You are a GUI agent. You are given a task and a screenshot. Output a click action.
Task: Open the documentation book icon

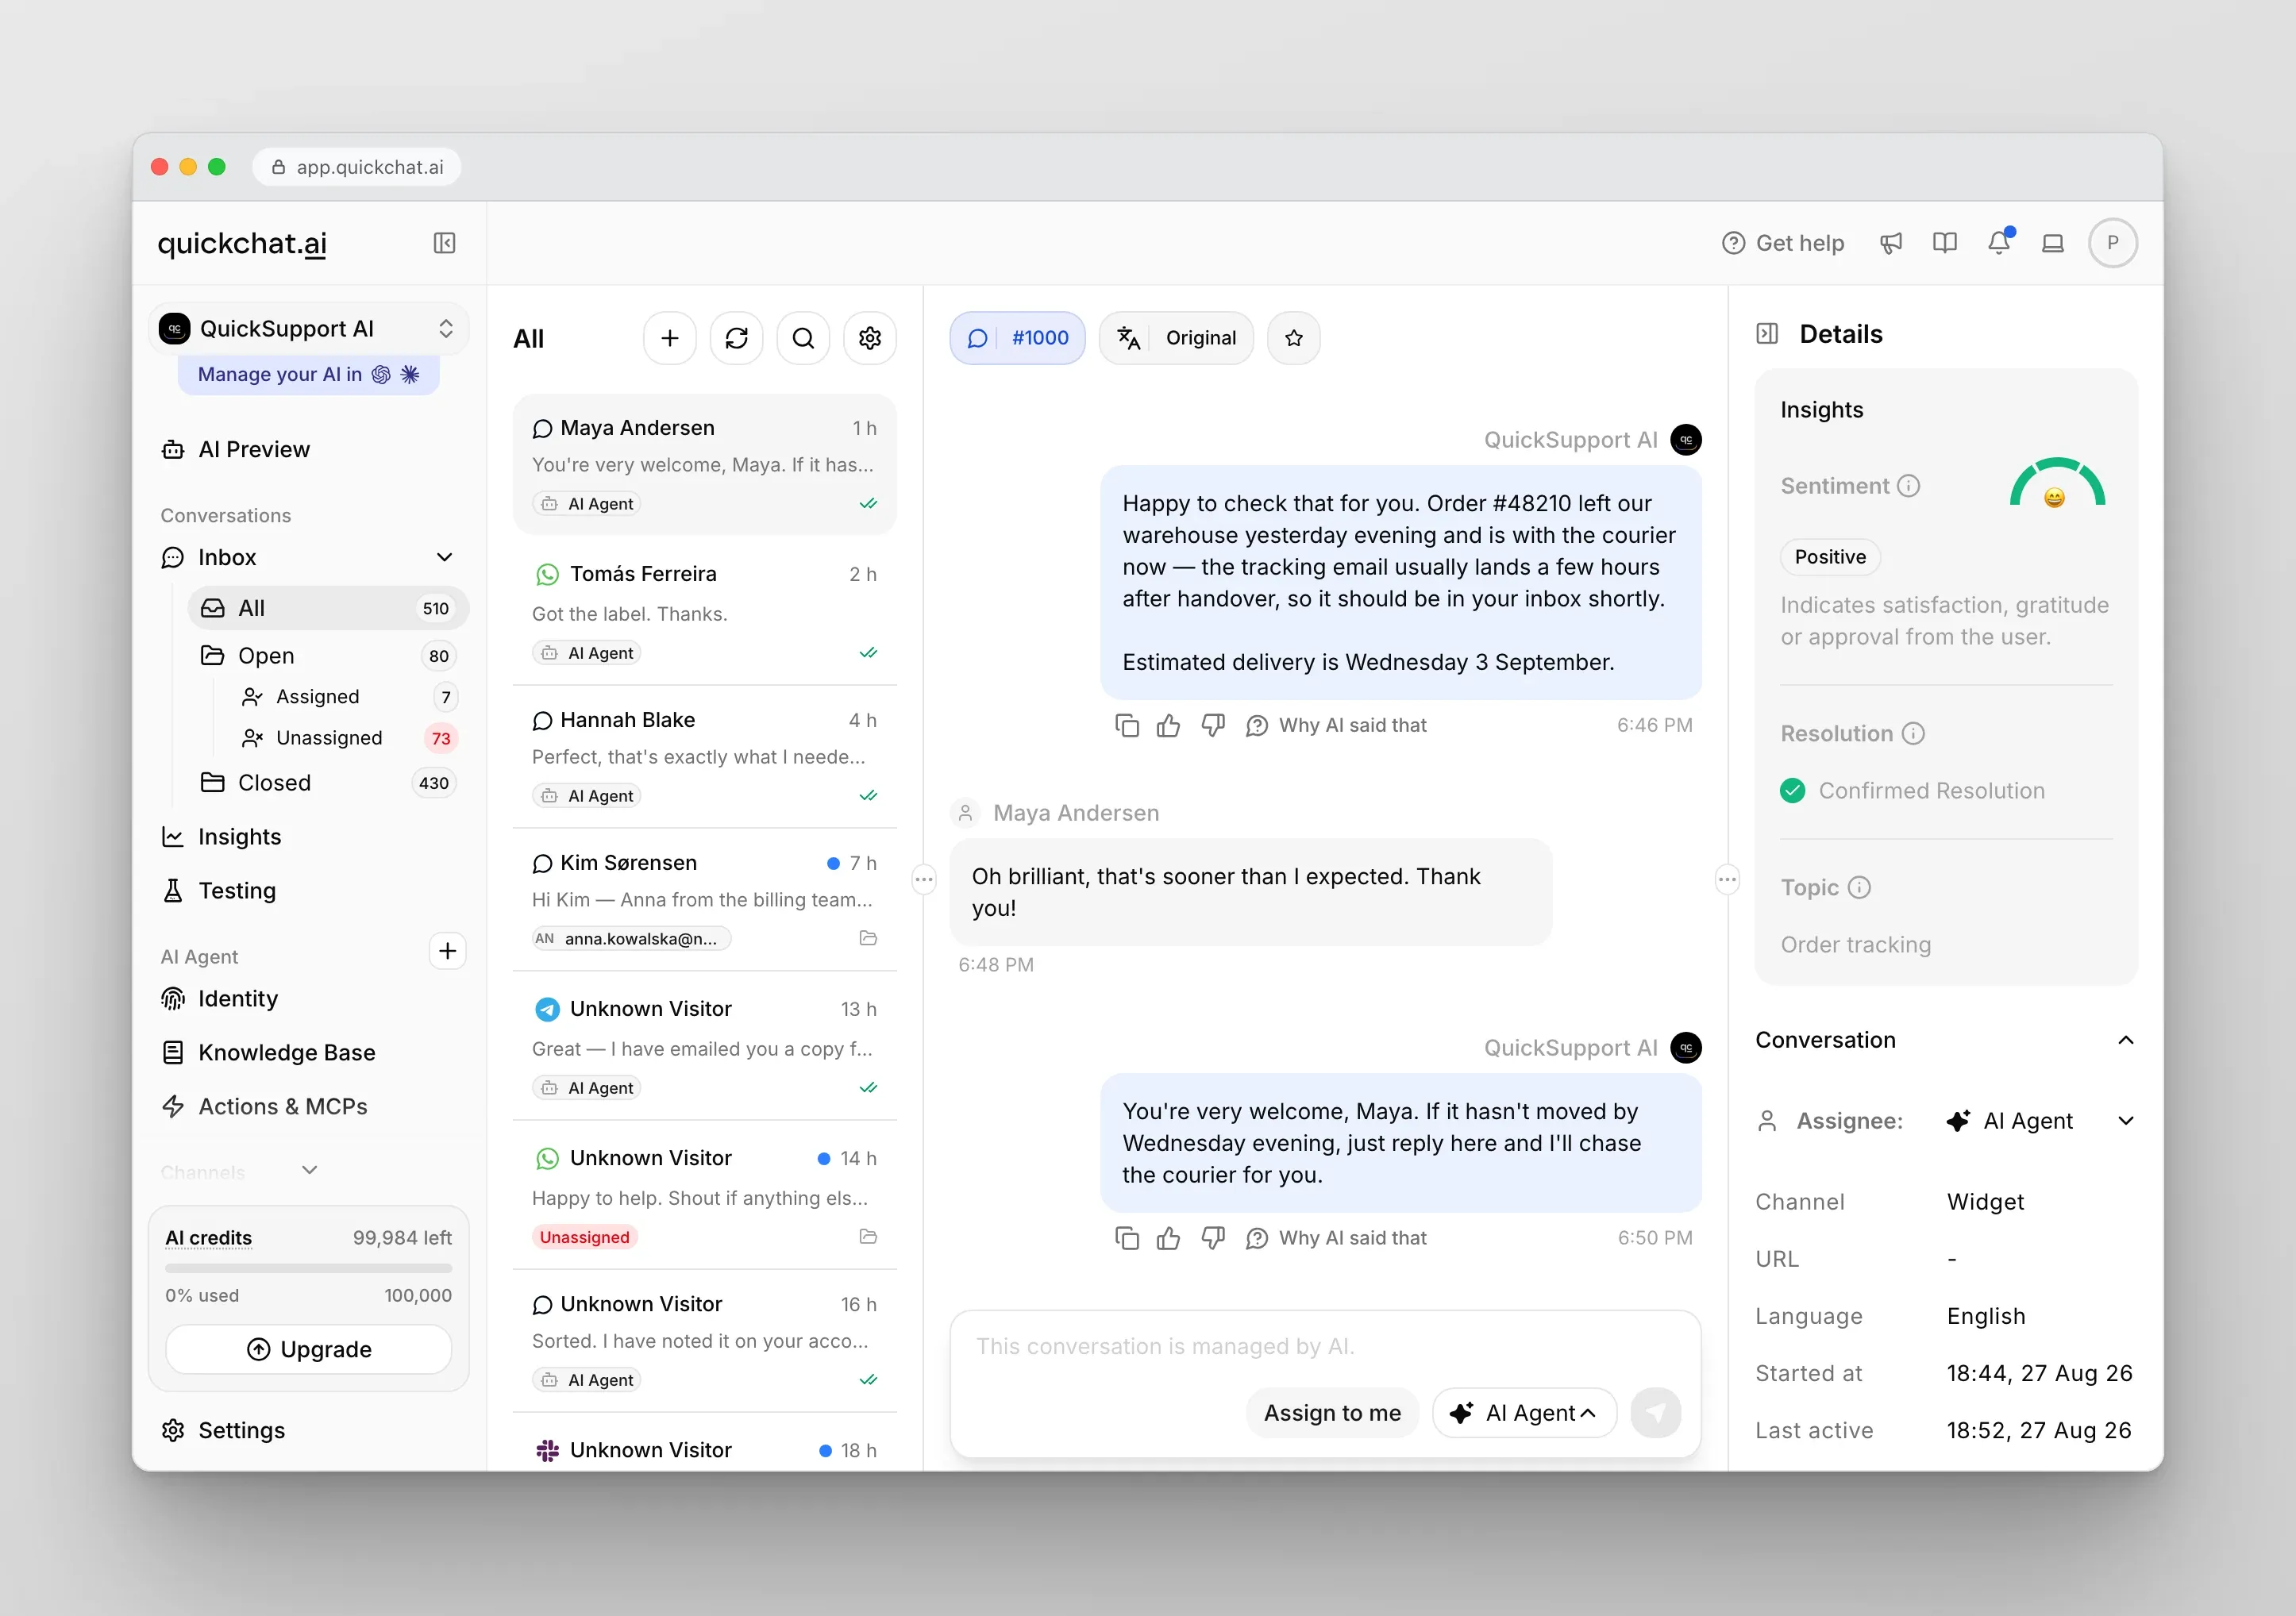(x=1944, y=243)
